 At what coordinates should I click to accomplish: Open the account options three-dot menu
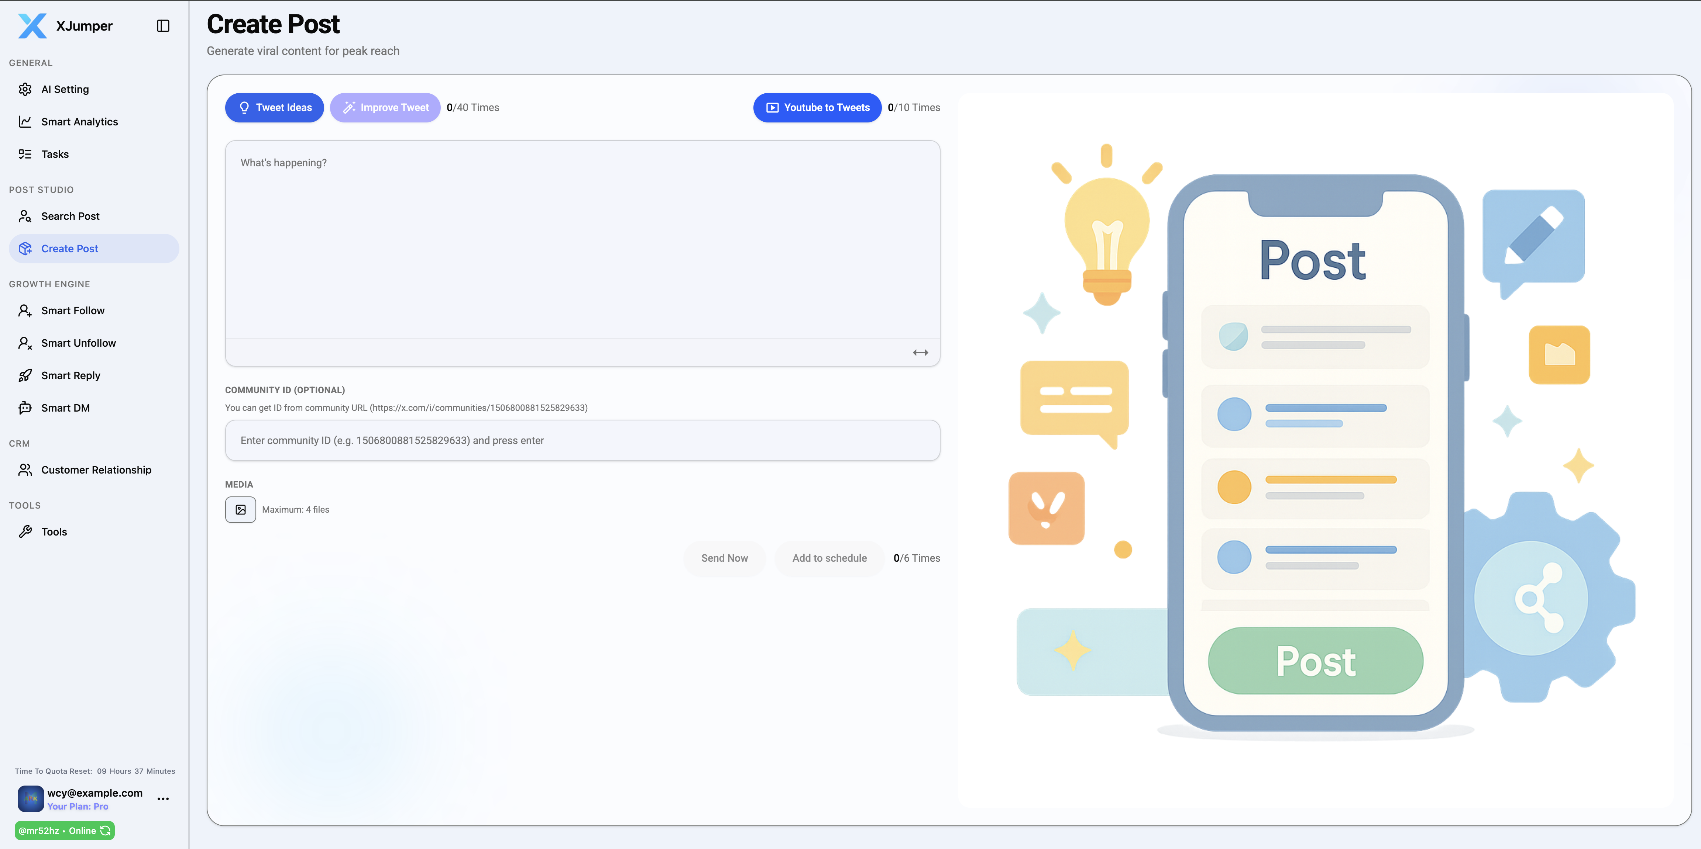[162, 799]
